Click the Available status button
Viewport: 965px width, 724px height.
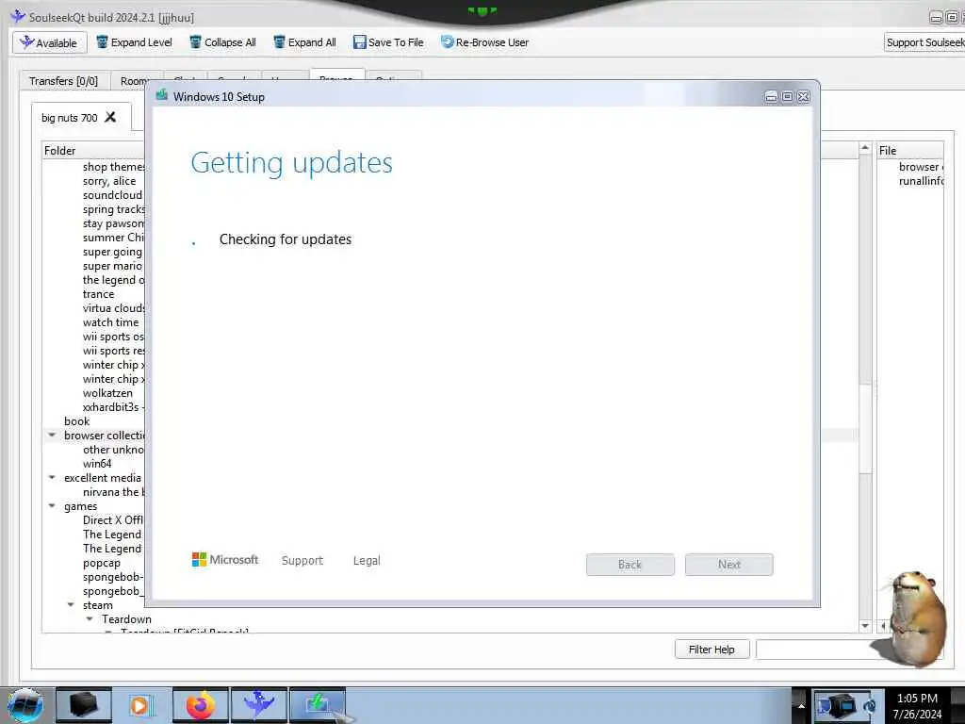point(49,42)
